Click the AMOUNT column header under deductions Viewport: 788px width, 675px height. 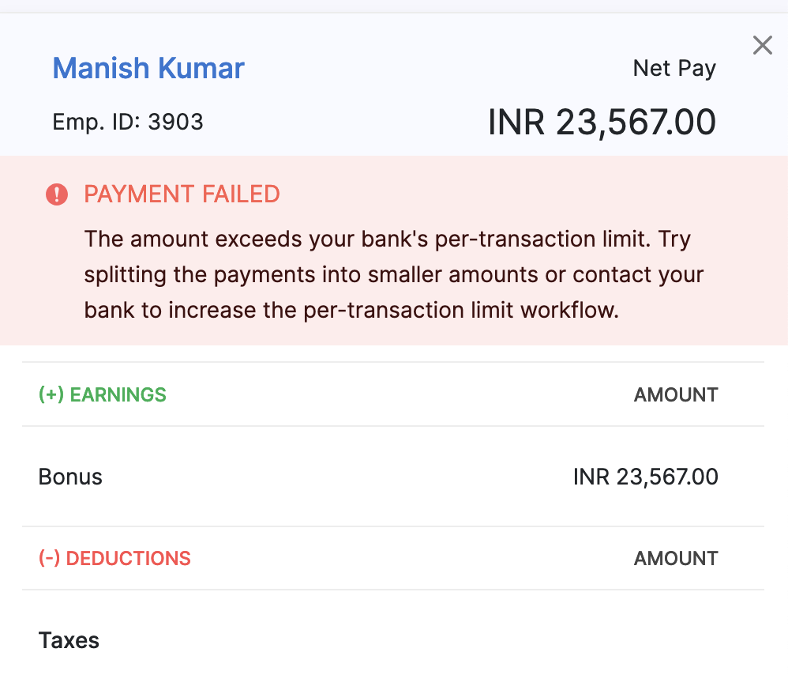pos(675,558)
